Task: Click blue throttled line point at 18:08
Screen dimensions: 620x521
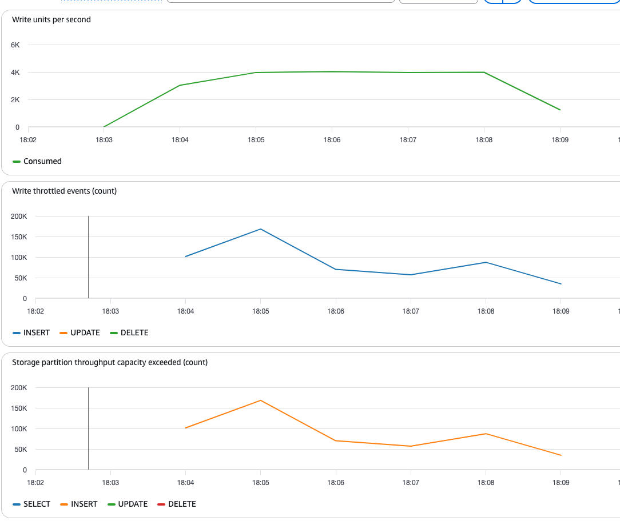Action: (x=486, y=262)
